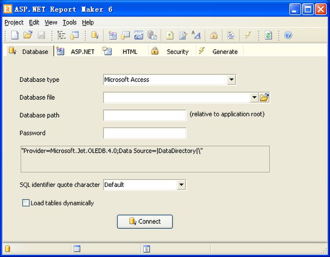Open the View menu
Image resolution: width=330 pixels, height=257 pixels.
click(51, 22)
